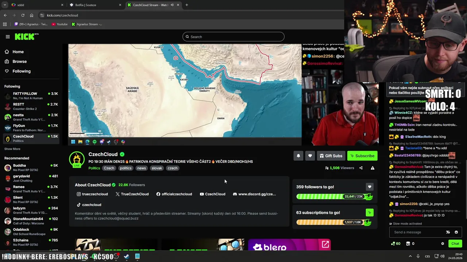Viewport: 467px width, 262px height.
Task: Open the Politics category link
Action: (x=94, y=168)
